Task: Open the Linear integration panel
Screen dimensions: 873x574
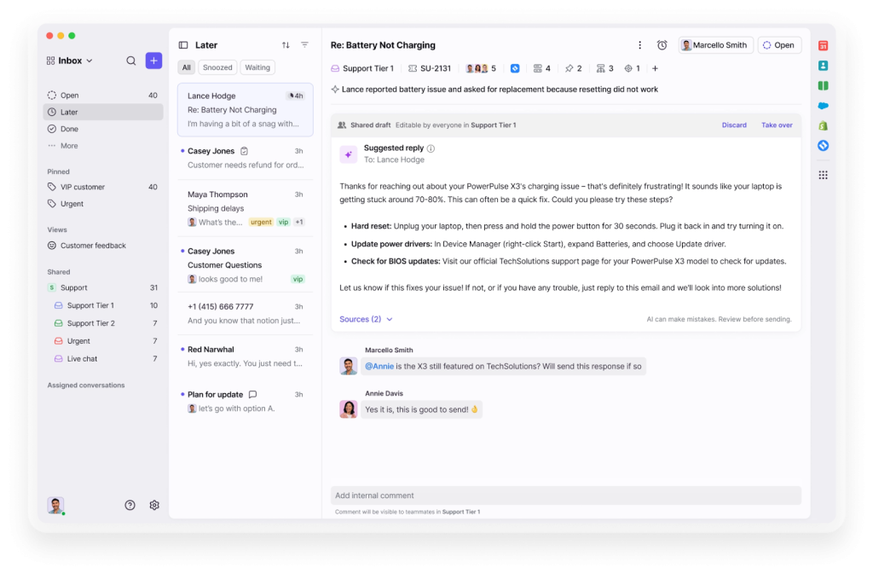Action: 823,145
